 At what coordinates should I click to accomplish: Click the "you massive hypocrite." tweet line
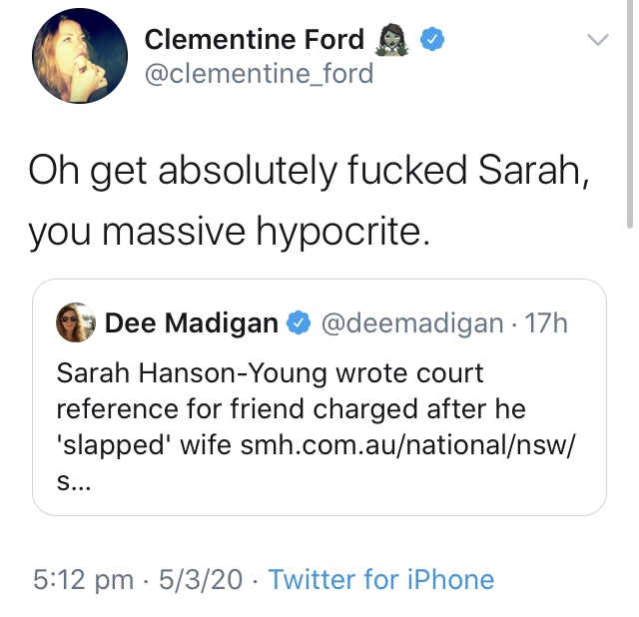(230, 231)
